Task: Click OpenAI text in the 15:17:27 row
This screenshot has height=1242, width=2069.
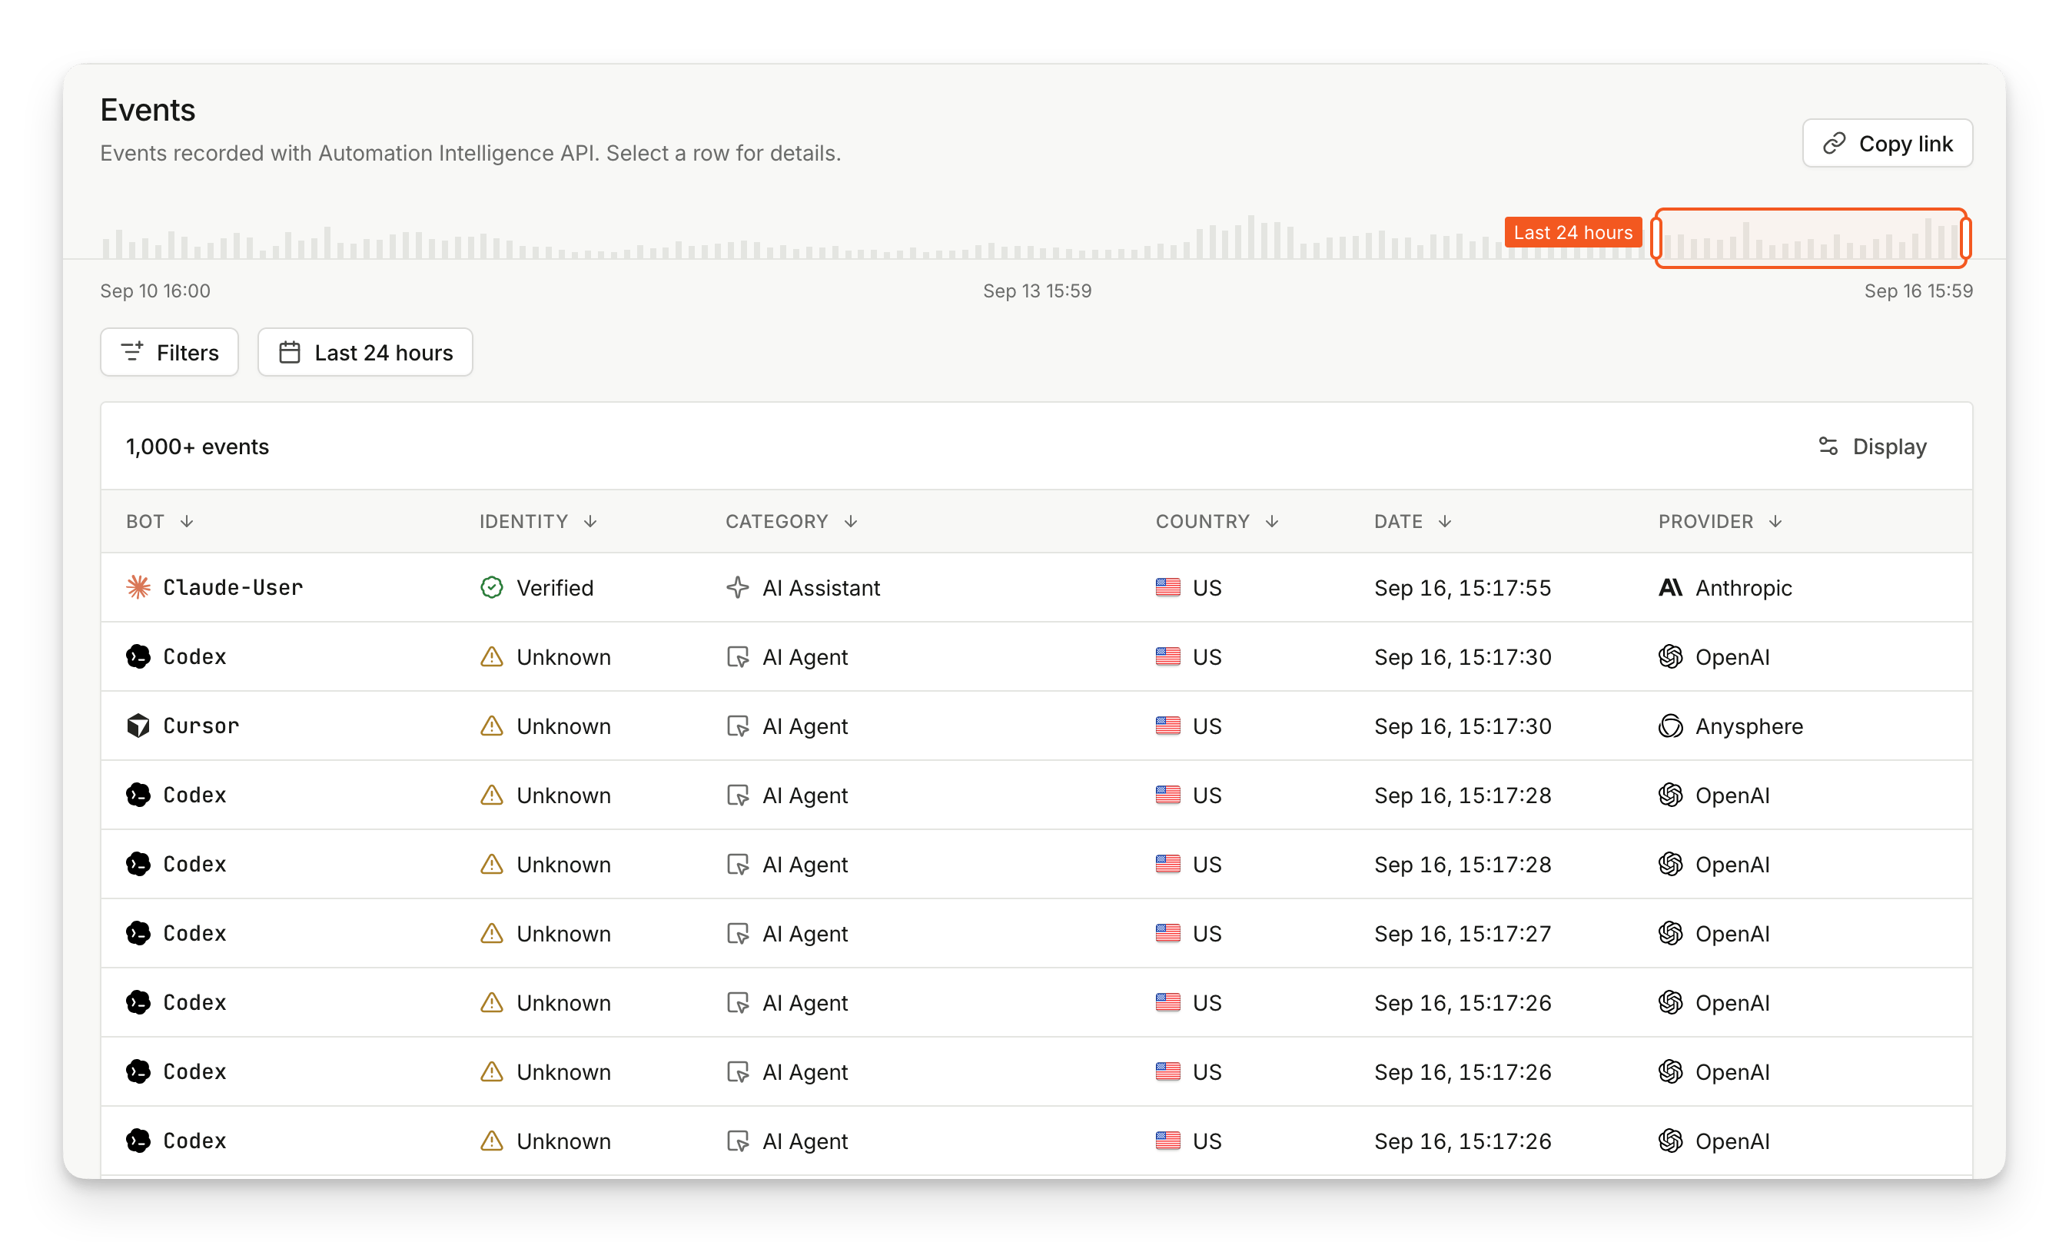Action: pyautogui.click(x=1732, y=933)
